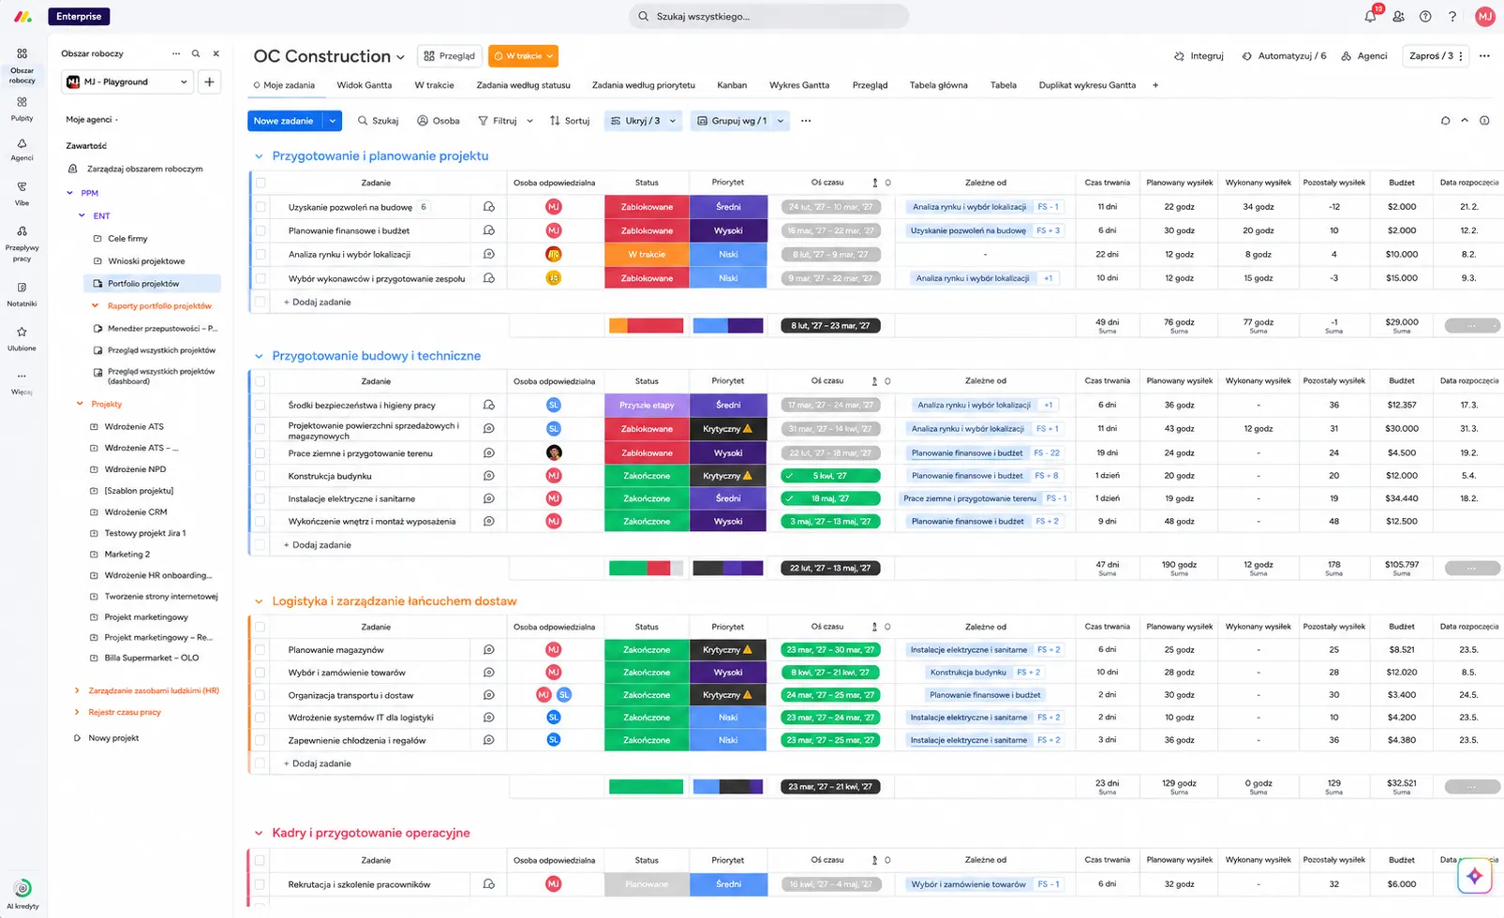Open Vibe in the left sidebar

[x=22, y=193]
